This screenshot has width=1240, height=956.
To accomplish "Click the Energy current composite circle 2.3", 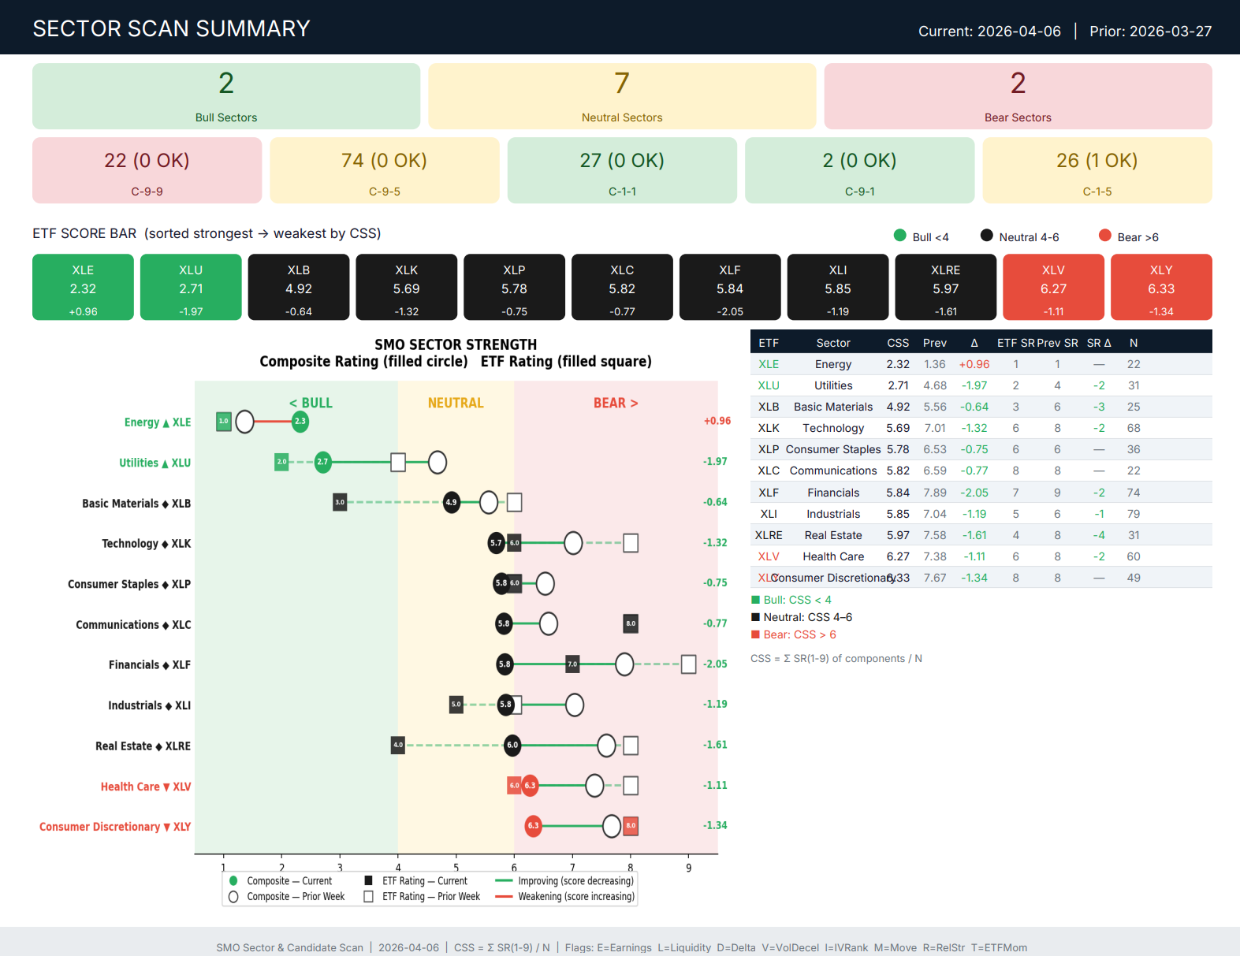I will [300, 422].
